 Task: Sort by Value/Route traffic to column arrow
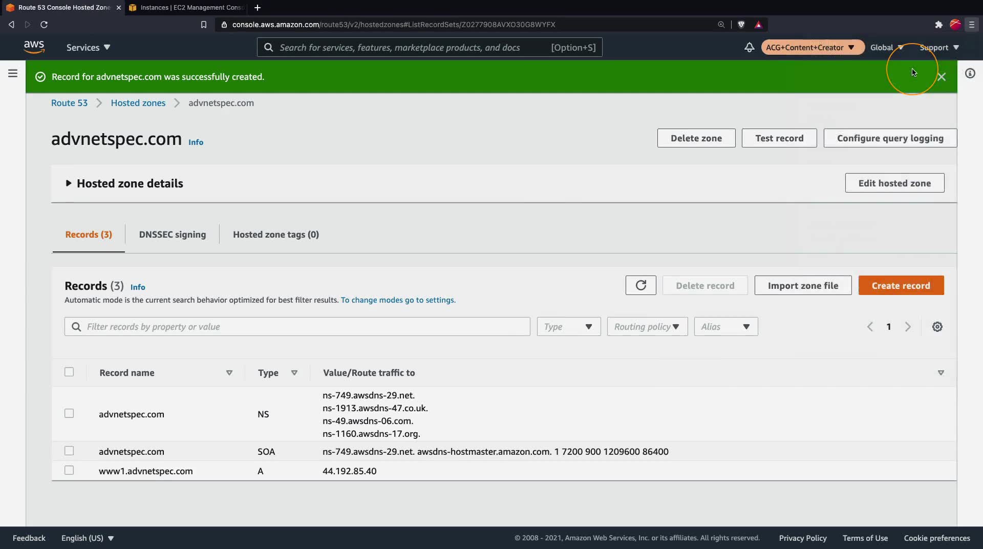click(x=941, y=373)
